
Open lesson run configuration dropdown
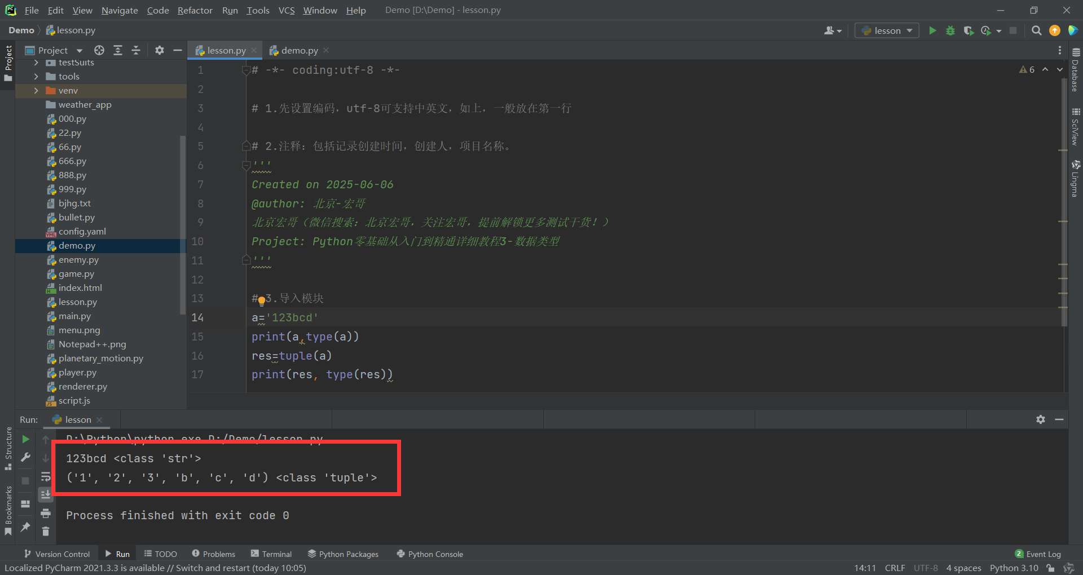tap(887, 30)
